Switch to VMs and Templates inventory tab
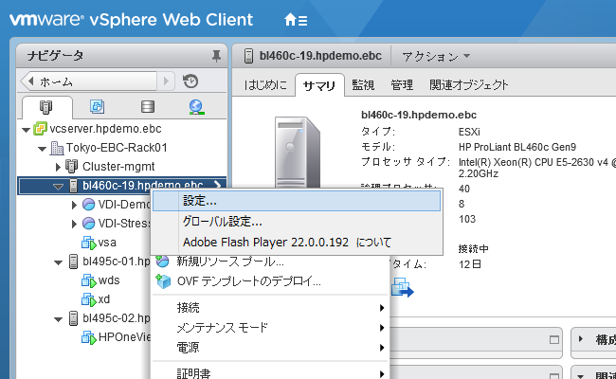Screen dimensions: 616x379 click(97, 106)
